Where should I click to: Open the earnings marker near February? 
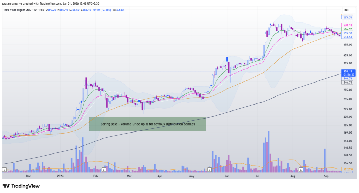tap(104, 170)
